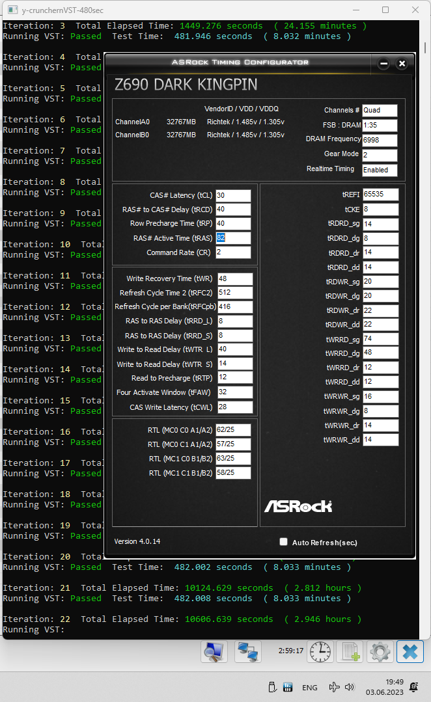This screenshot has width=431, height=702.
Task: Click the ChannelB0 memory info row
Action: (200, 135)
